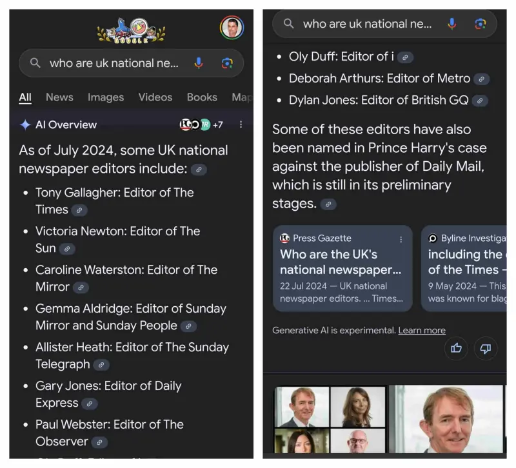Tap the magnifier icon in right search bar
Image resolution: width=516 pixels, height=468 pixels.
pos(288,23)
